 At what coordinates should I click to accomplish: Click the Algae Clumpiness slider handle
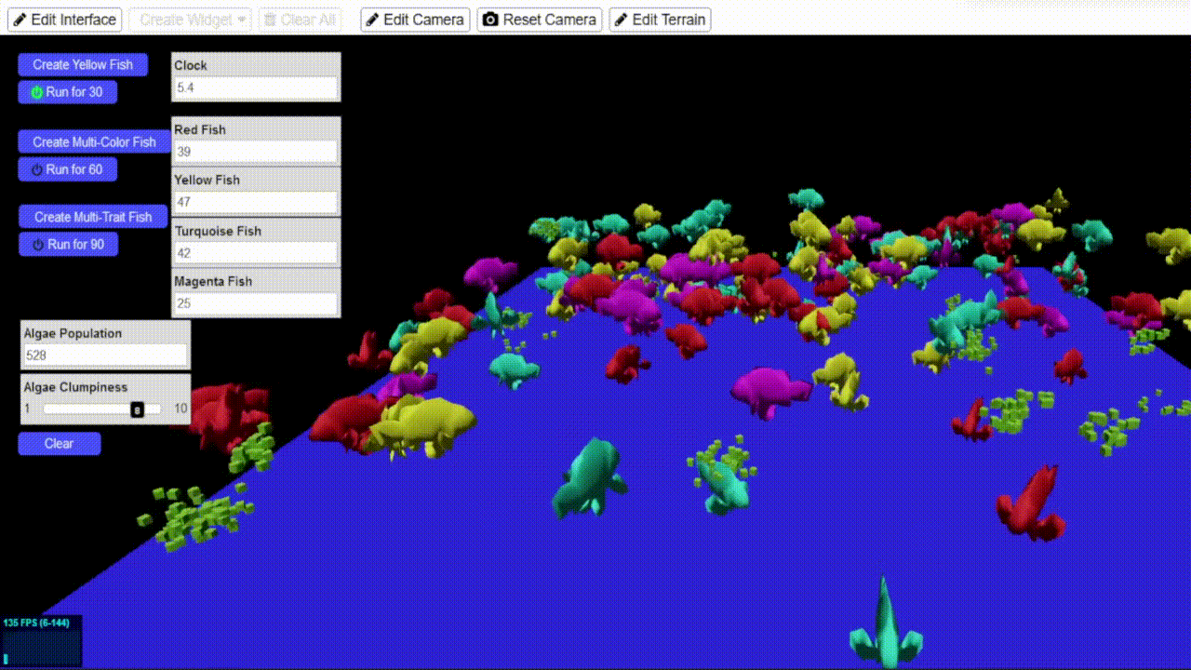coord(137,409)
